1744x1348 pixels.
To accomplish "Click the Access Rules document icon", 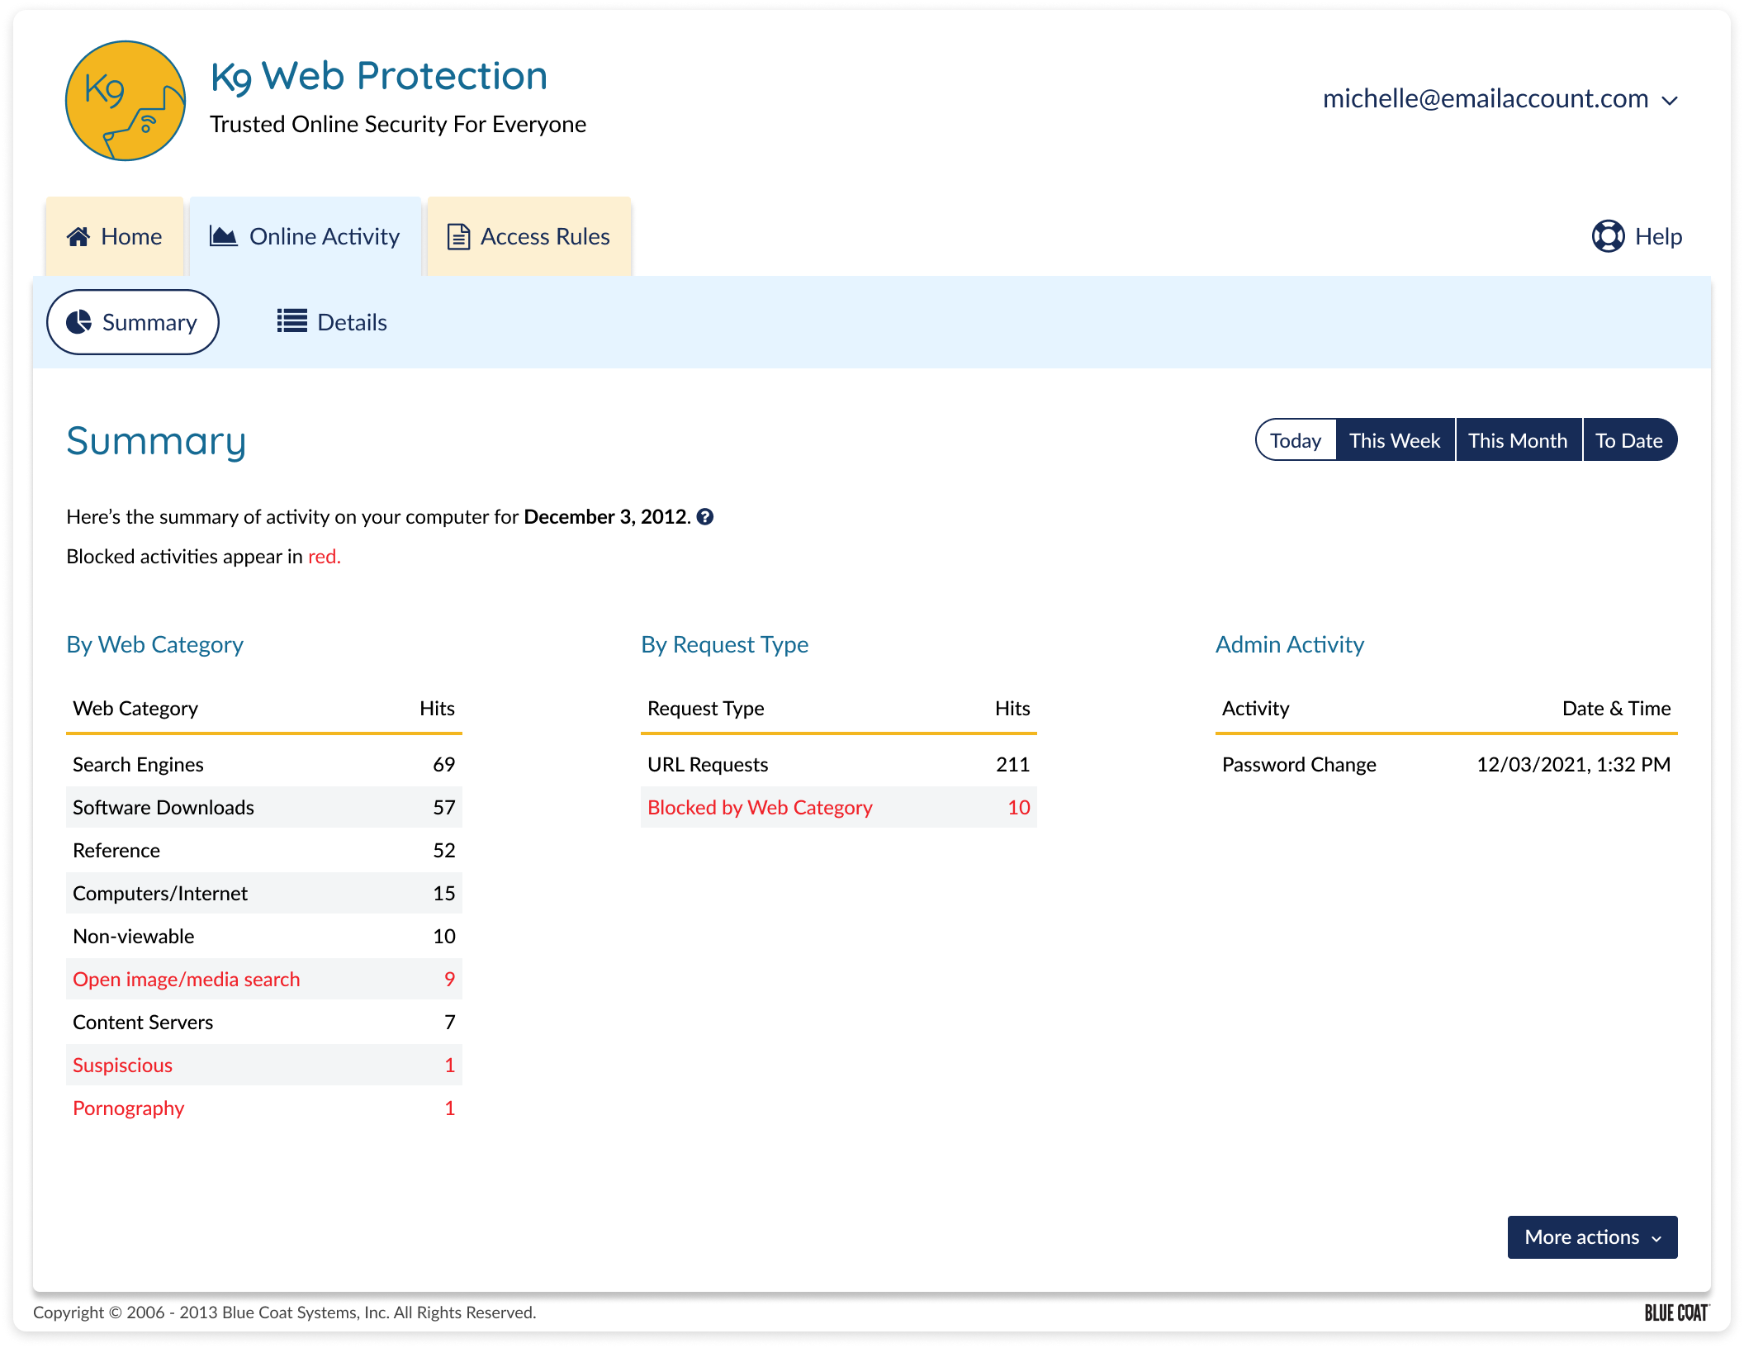I will click(x=458, y=237).
